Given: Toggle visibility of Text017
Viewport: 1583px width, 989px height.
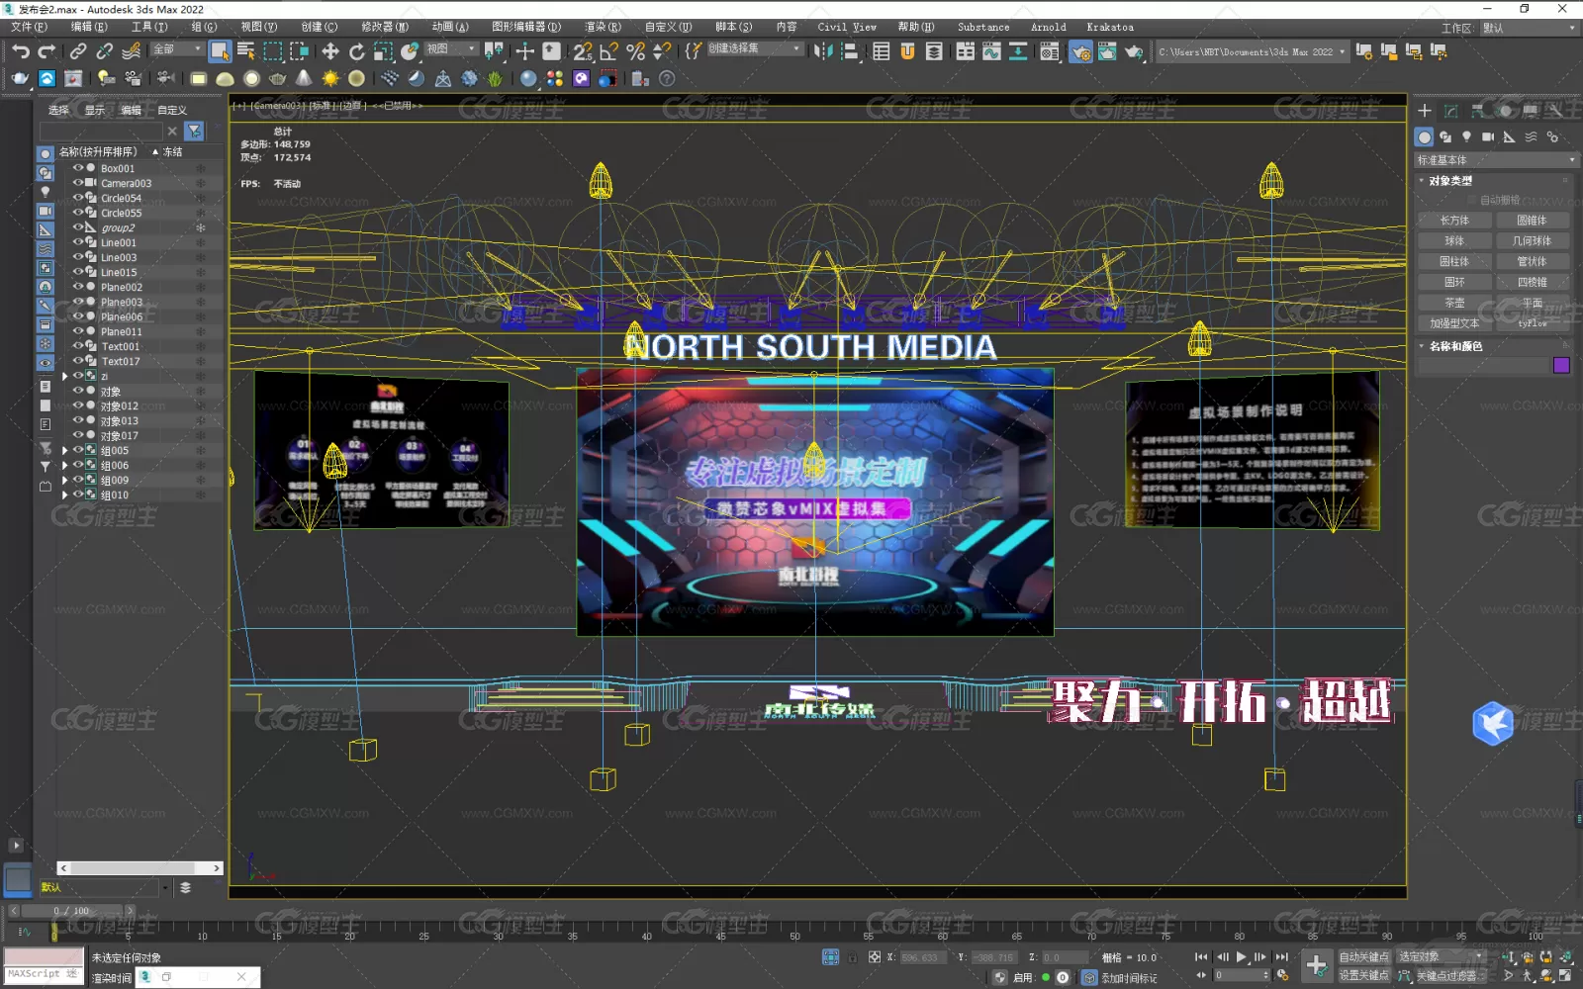Looking at the screenshot, I should [x=78, y=361].
